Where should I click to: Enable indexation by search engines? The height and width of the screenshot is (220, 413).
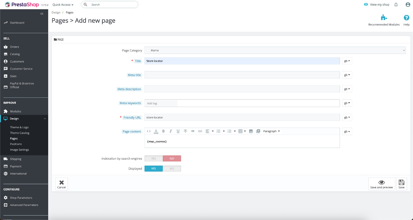154,158
